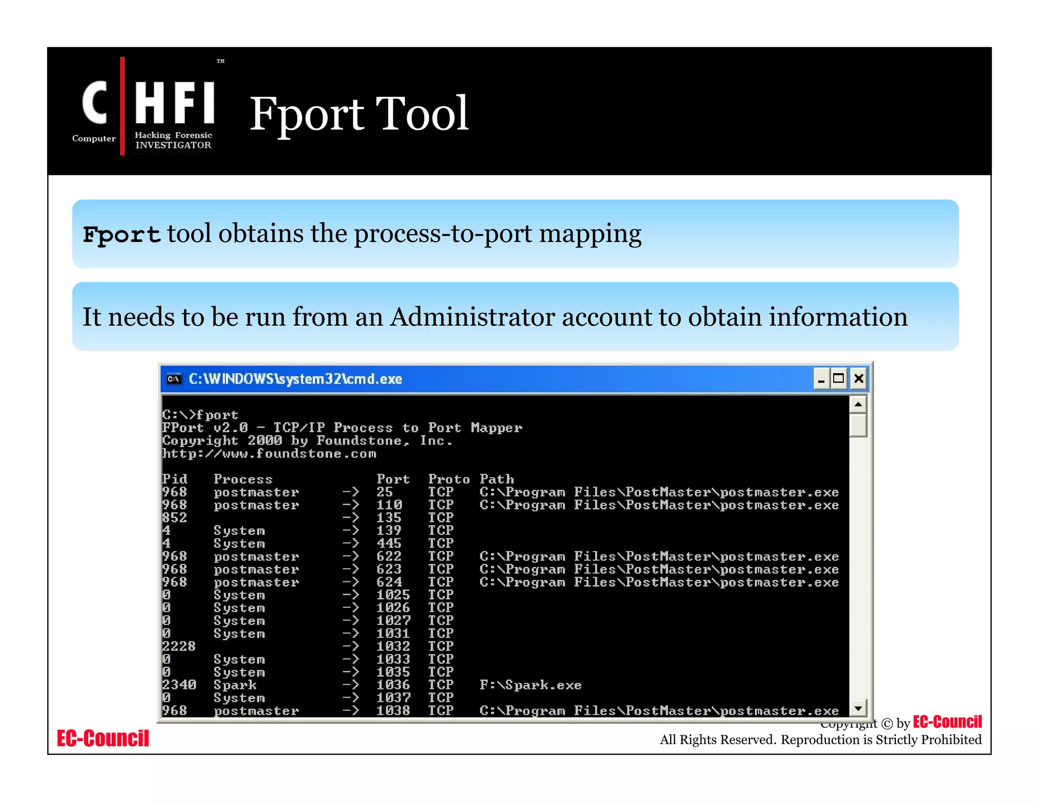This screenshot has height=802, width=1039.
Task: Click the 'Port' column header
Action: 393,479
